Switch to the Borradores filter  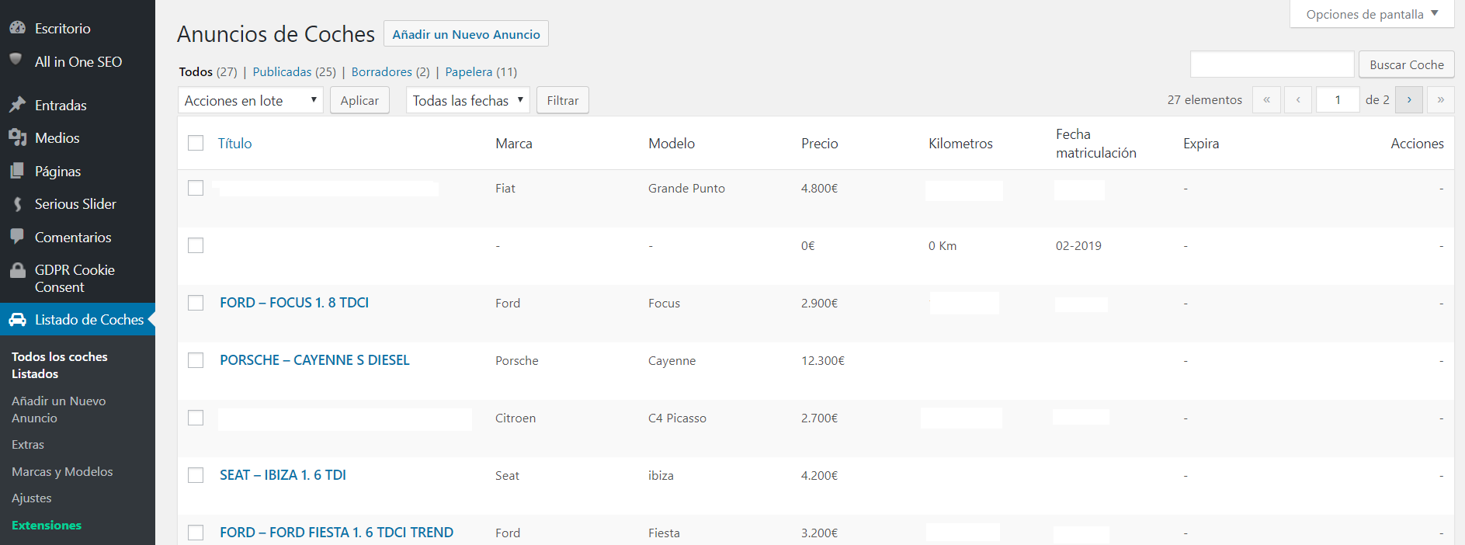pyautogui.click(x=381, y=71)
